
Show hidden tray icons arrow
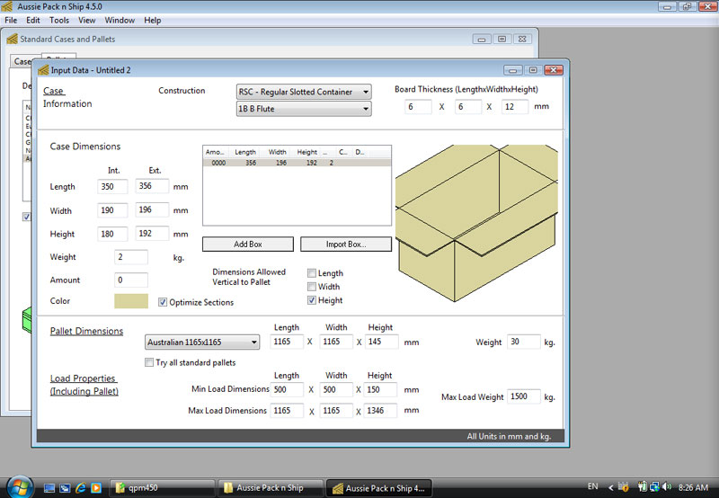(x=611, y=487)
